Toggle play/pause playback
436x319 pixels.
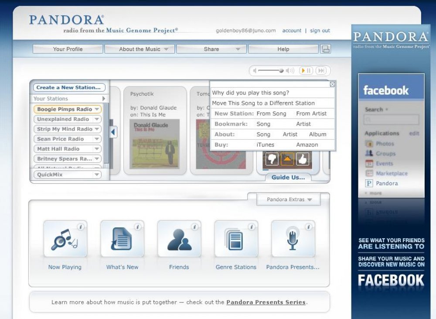tap(306, 71)
